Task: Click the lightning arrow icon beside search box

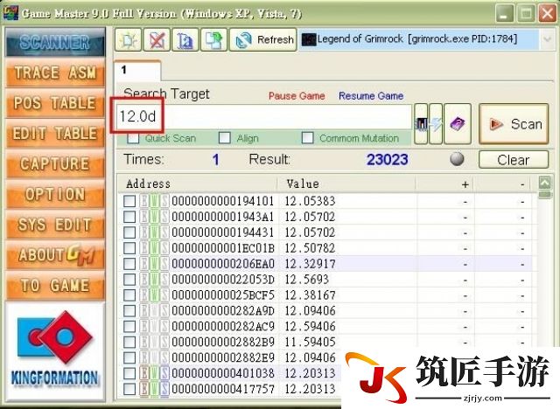Action: pos(436,124)
